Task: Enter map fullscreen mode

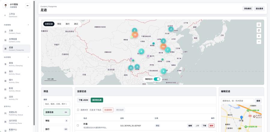Action: 259,25
